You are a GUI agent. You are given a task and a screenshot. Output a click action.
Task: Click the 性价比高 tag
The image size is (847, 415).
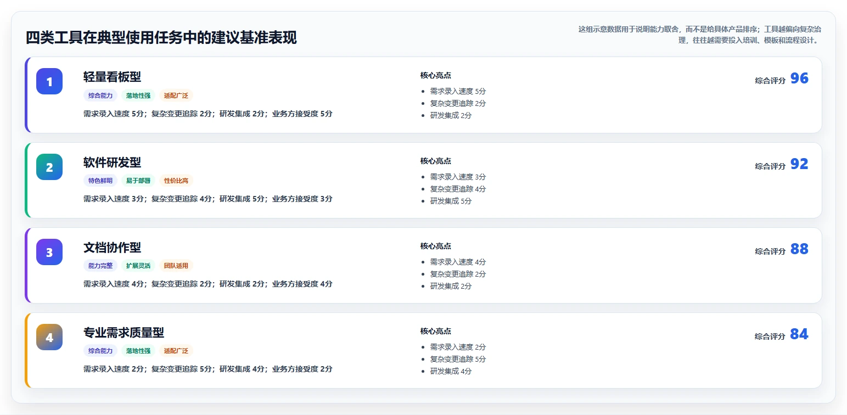pos(176,181)
